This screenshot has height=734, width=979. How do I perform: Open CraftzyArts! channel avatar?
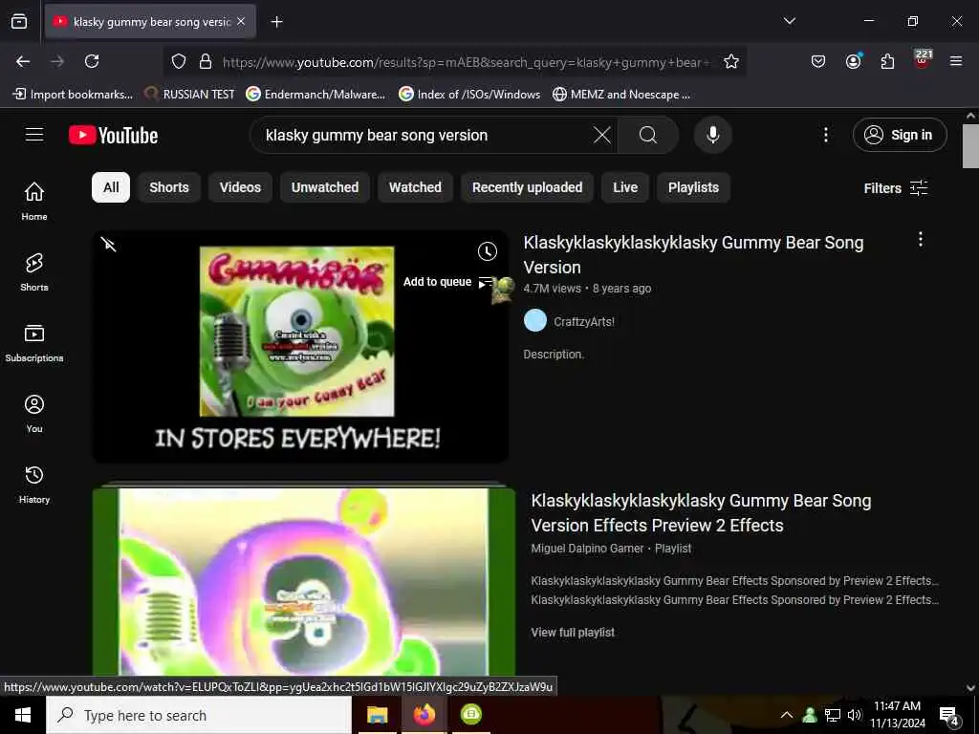coord(535,321)
